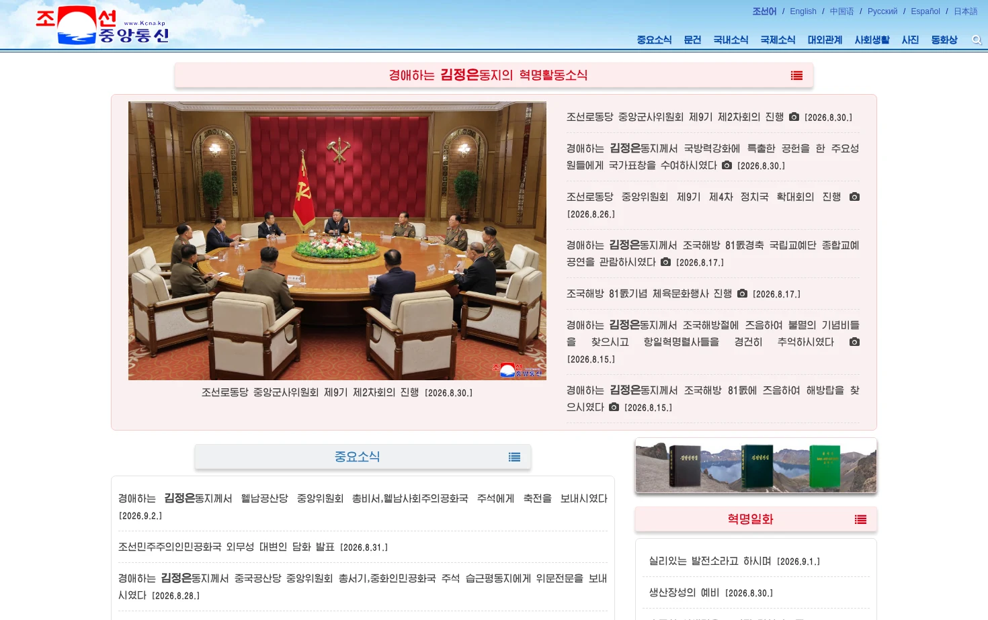The image size is (988, 620).
Task: Open article 제9기 제4차 정치국 확대회의 진행
Action: pyautogui.click(x=704, y=197)
